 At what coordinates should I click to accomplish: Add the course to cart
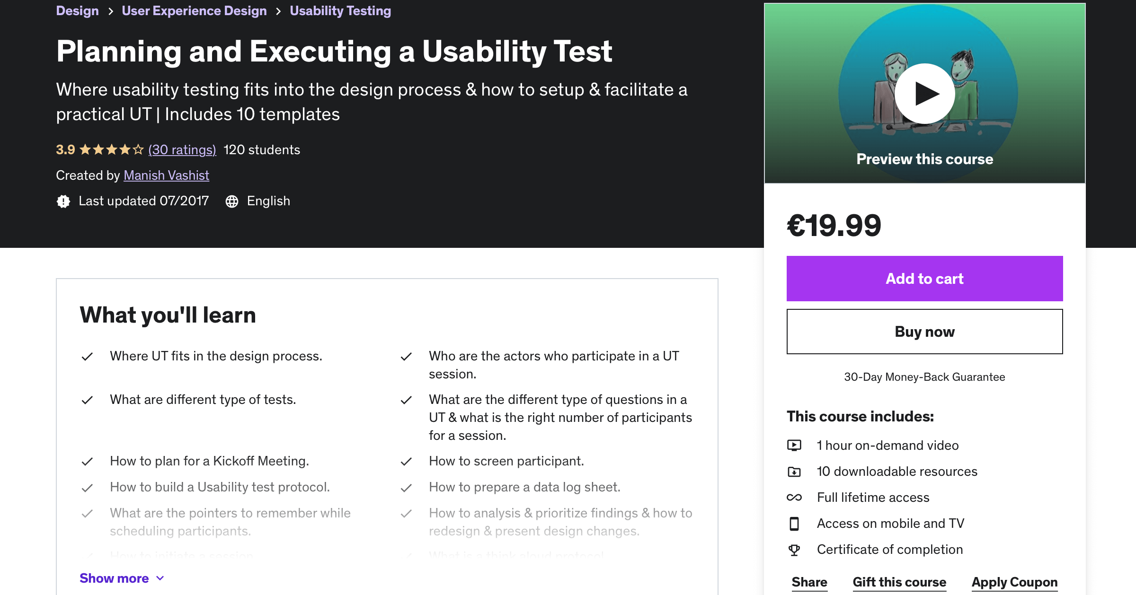pos(924,279)
